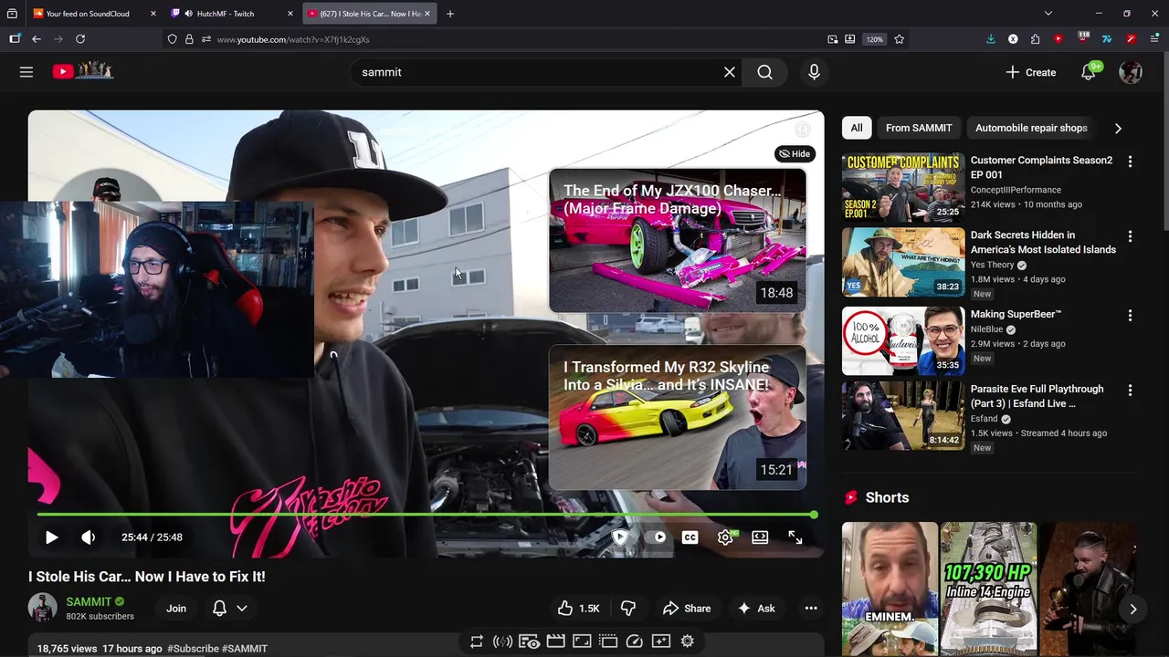Viewport: 1169px width, 657px height.
Task: Toggle closed captions CC
Action: pyautogui.click(x=690, y=537)
